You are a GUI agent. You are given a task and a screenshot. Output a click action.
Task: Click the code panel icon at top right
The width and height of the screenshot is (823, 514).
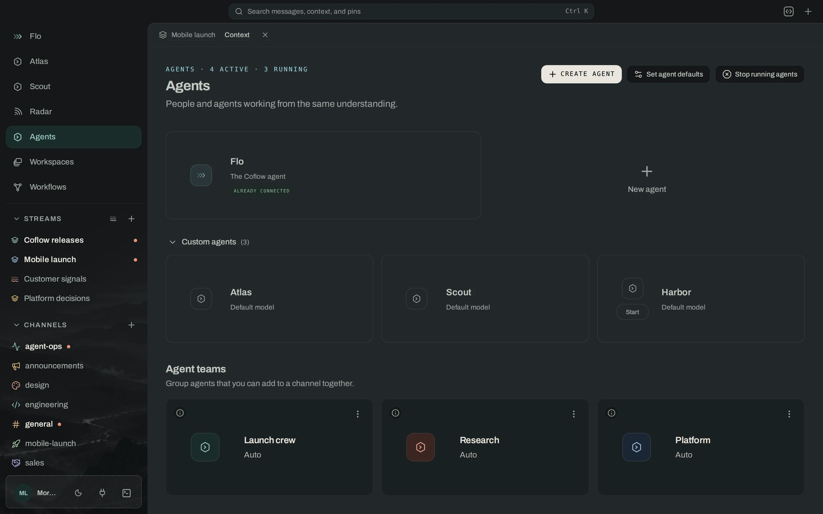[x=789, y=11]
